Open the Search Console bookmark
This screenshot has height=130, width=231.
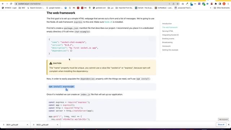point(36,8)
